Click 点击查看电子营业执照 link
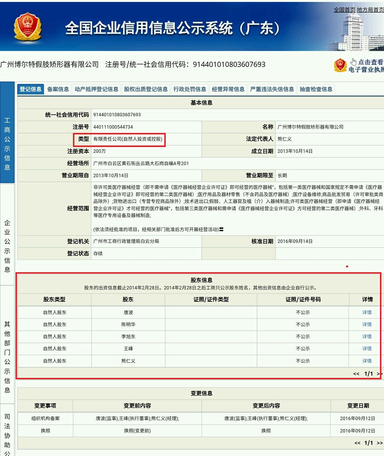Image resolution: width=384 pixels, height=456 pixels. click(x=366, y=66)
